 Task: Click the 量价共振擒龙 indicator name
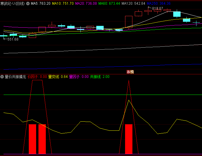(x=15, y=77)
